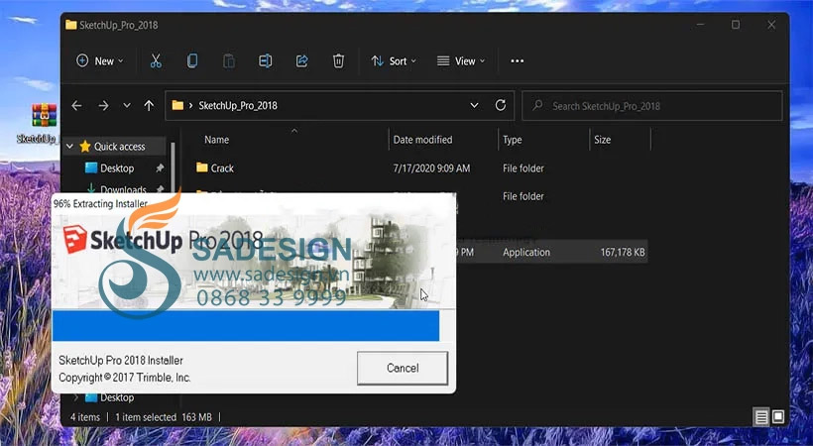The image size is (813, 446).
Task: Click the address bar folder icon
Action: click(x=177, y=105)
